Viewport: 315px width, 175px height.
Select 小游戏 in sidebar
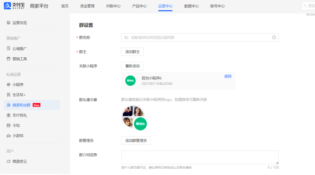(x=18, y=135)
